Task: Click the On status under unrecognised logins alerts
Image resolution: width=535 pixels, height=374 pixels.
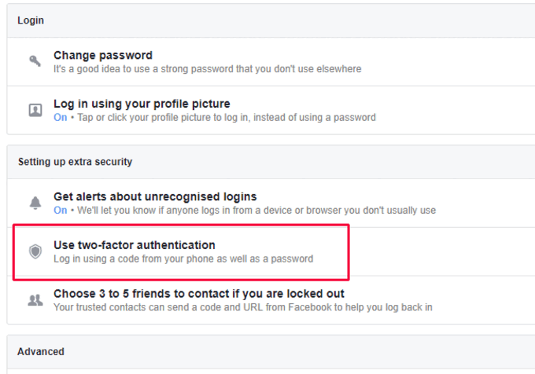Action: (61, 210)
